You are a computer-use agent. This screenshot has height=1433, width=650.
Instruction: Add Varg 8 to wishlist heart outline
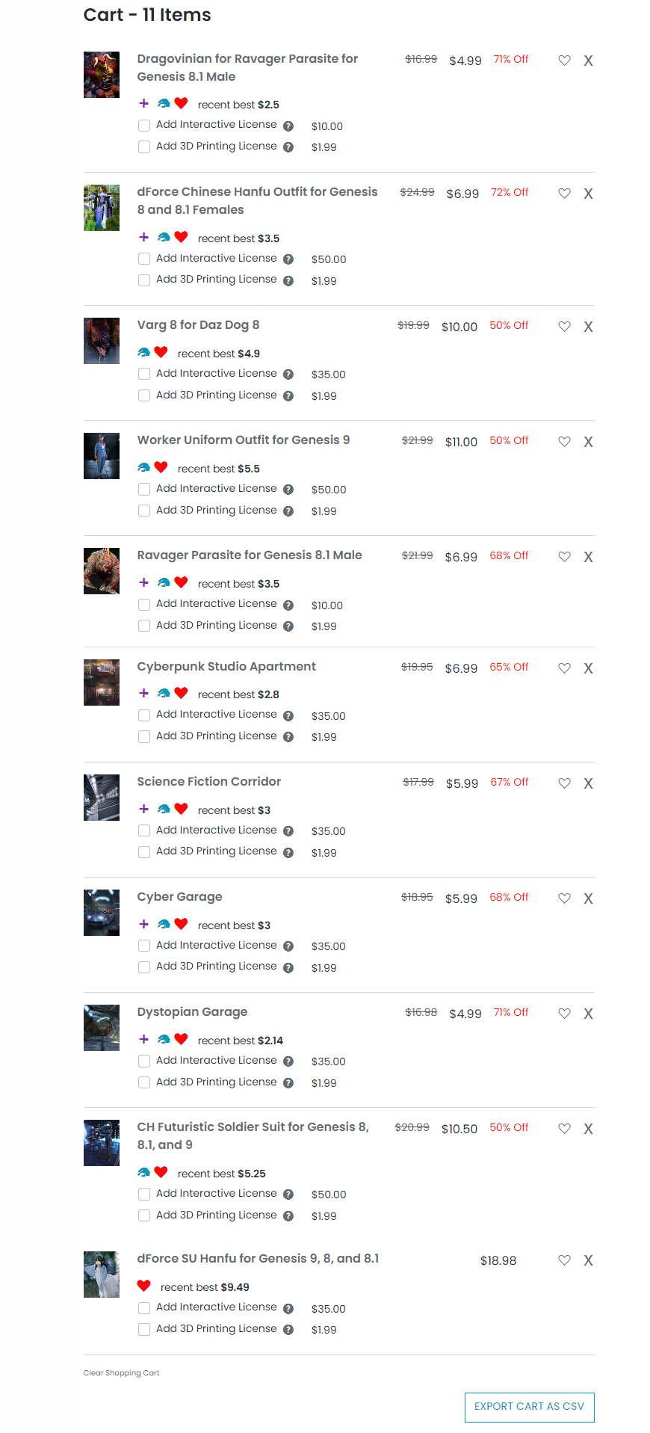coord(564,327)
